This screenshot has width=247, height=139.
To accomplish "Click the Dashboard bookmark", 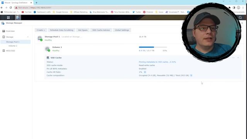I will pos(42,12).
